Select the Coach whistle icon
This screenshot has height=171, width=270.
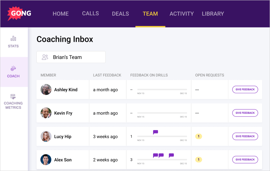click(13, 68)
